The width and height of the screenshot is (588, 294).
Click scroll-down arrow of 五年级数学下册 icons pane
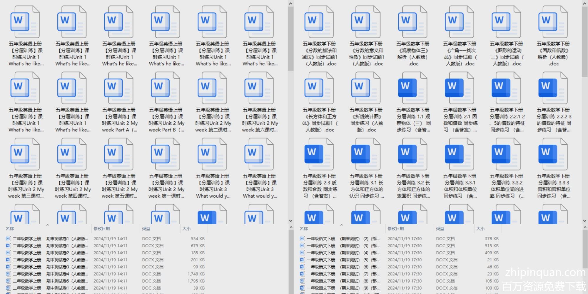point(585,221)
